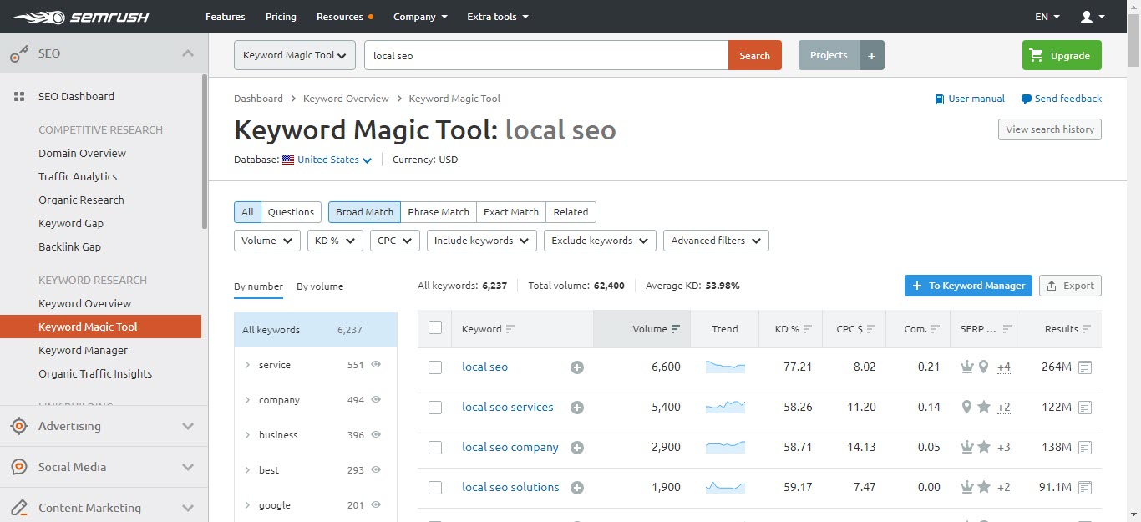Open Keyword Gap in sidebar
The height and width of the screenshot is (522, 1141).
tap(71, 224)
